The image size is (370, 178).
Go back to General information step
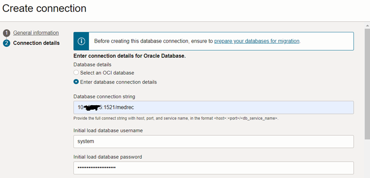click(x=36, y=33)
